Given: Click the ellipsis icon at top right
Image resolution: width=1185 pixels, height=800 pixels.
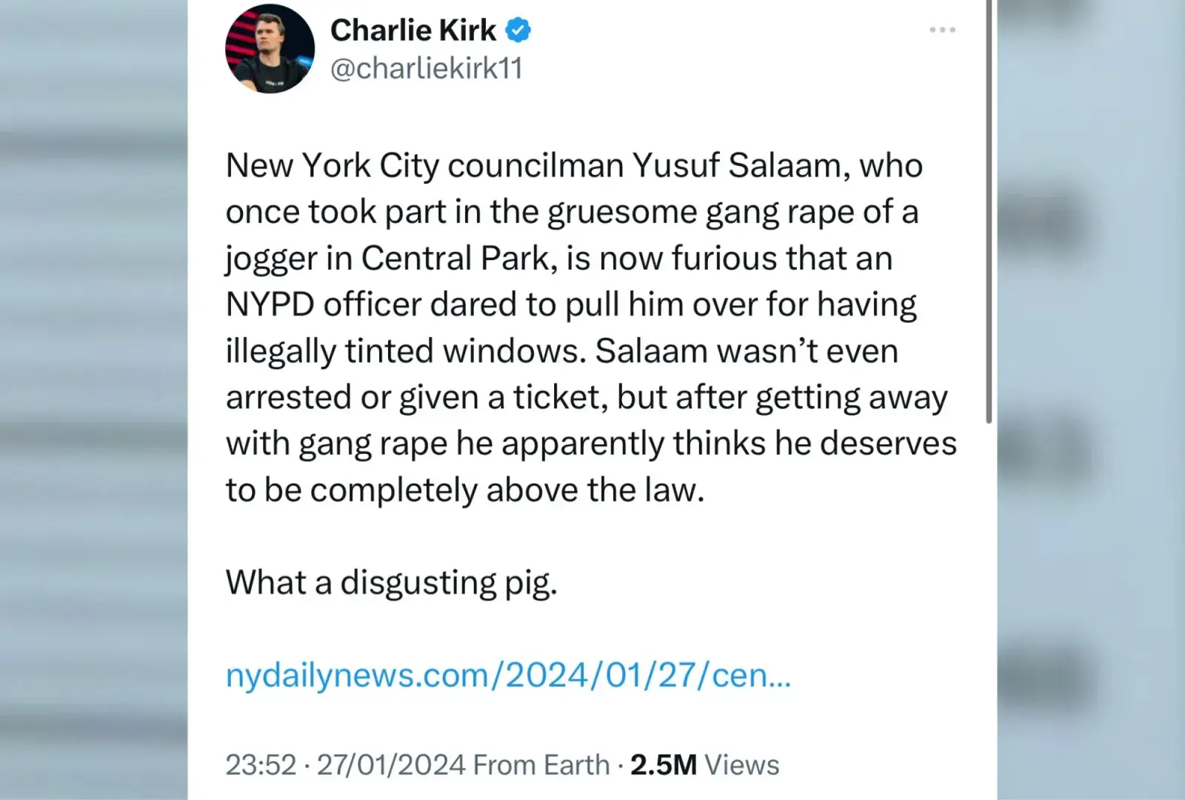Looking at the screenshot, I should (942, 30).
